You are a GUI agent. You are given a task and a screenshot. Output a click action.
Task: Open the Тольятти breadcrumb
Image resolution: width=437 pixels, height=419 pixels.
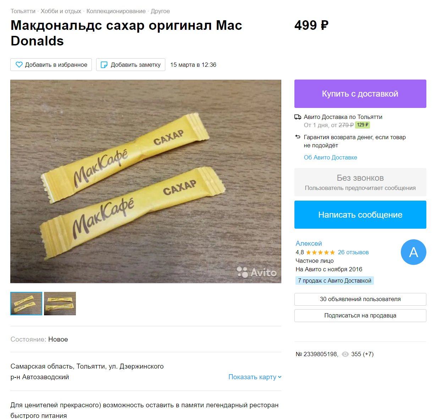pyautogui.click(x=23, y=11)
